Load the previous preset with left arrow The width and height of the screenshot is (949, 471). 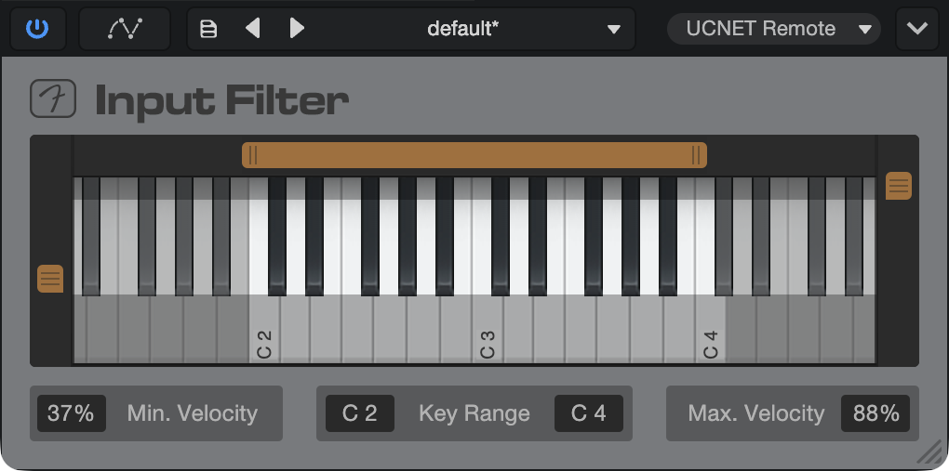click(253, 29)
